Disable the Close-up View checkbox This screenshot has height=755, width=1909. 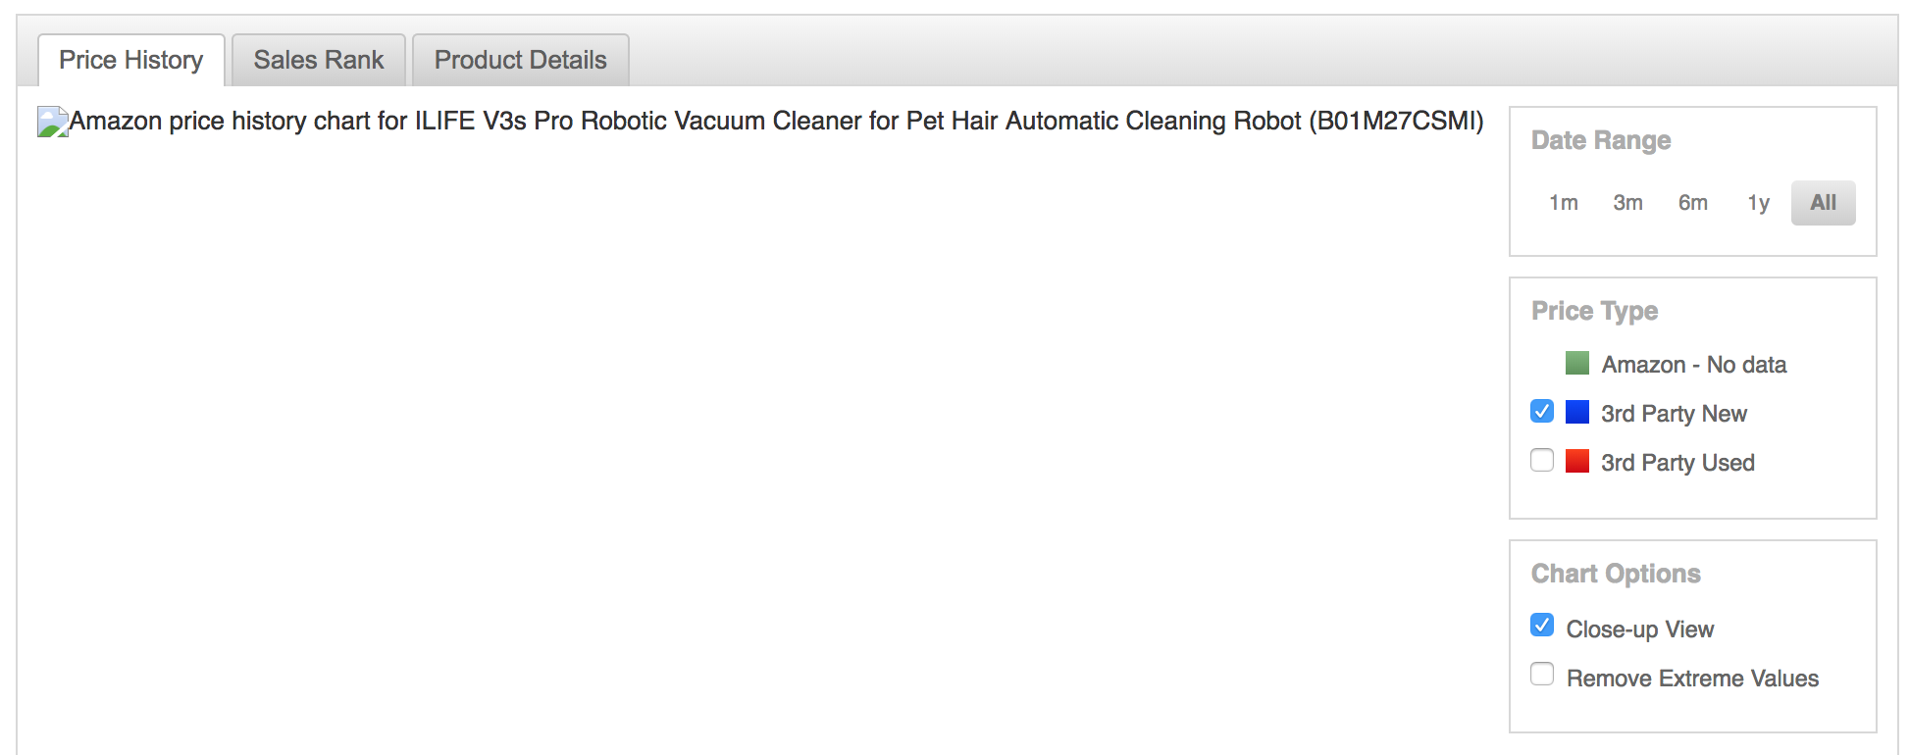1542,625
